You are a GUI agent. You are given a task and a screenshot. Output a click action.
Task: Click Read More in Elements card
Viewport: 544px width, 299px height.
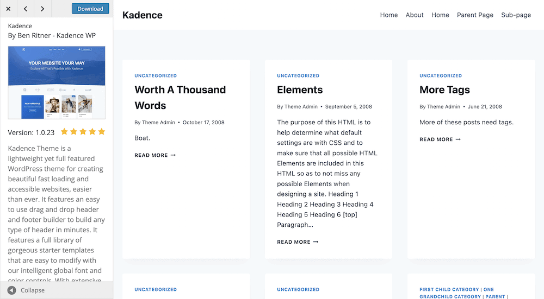click(x=298, y=242)
